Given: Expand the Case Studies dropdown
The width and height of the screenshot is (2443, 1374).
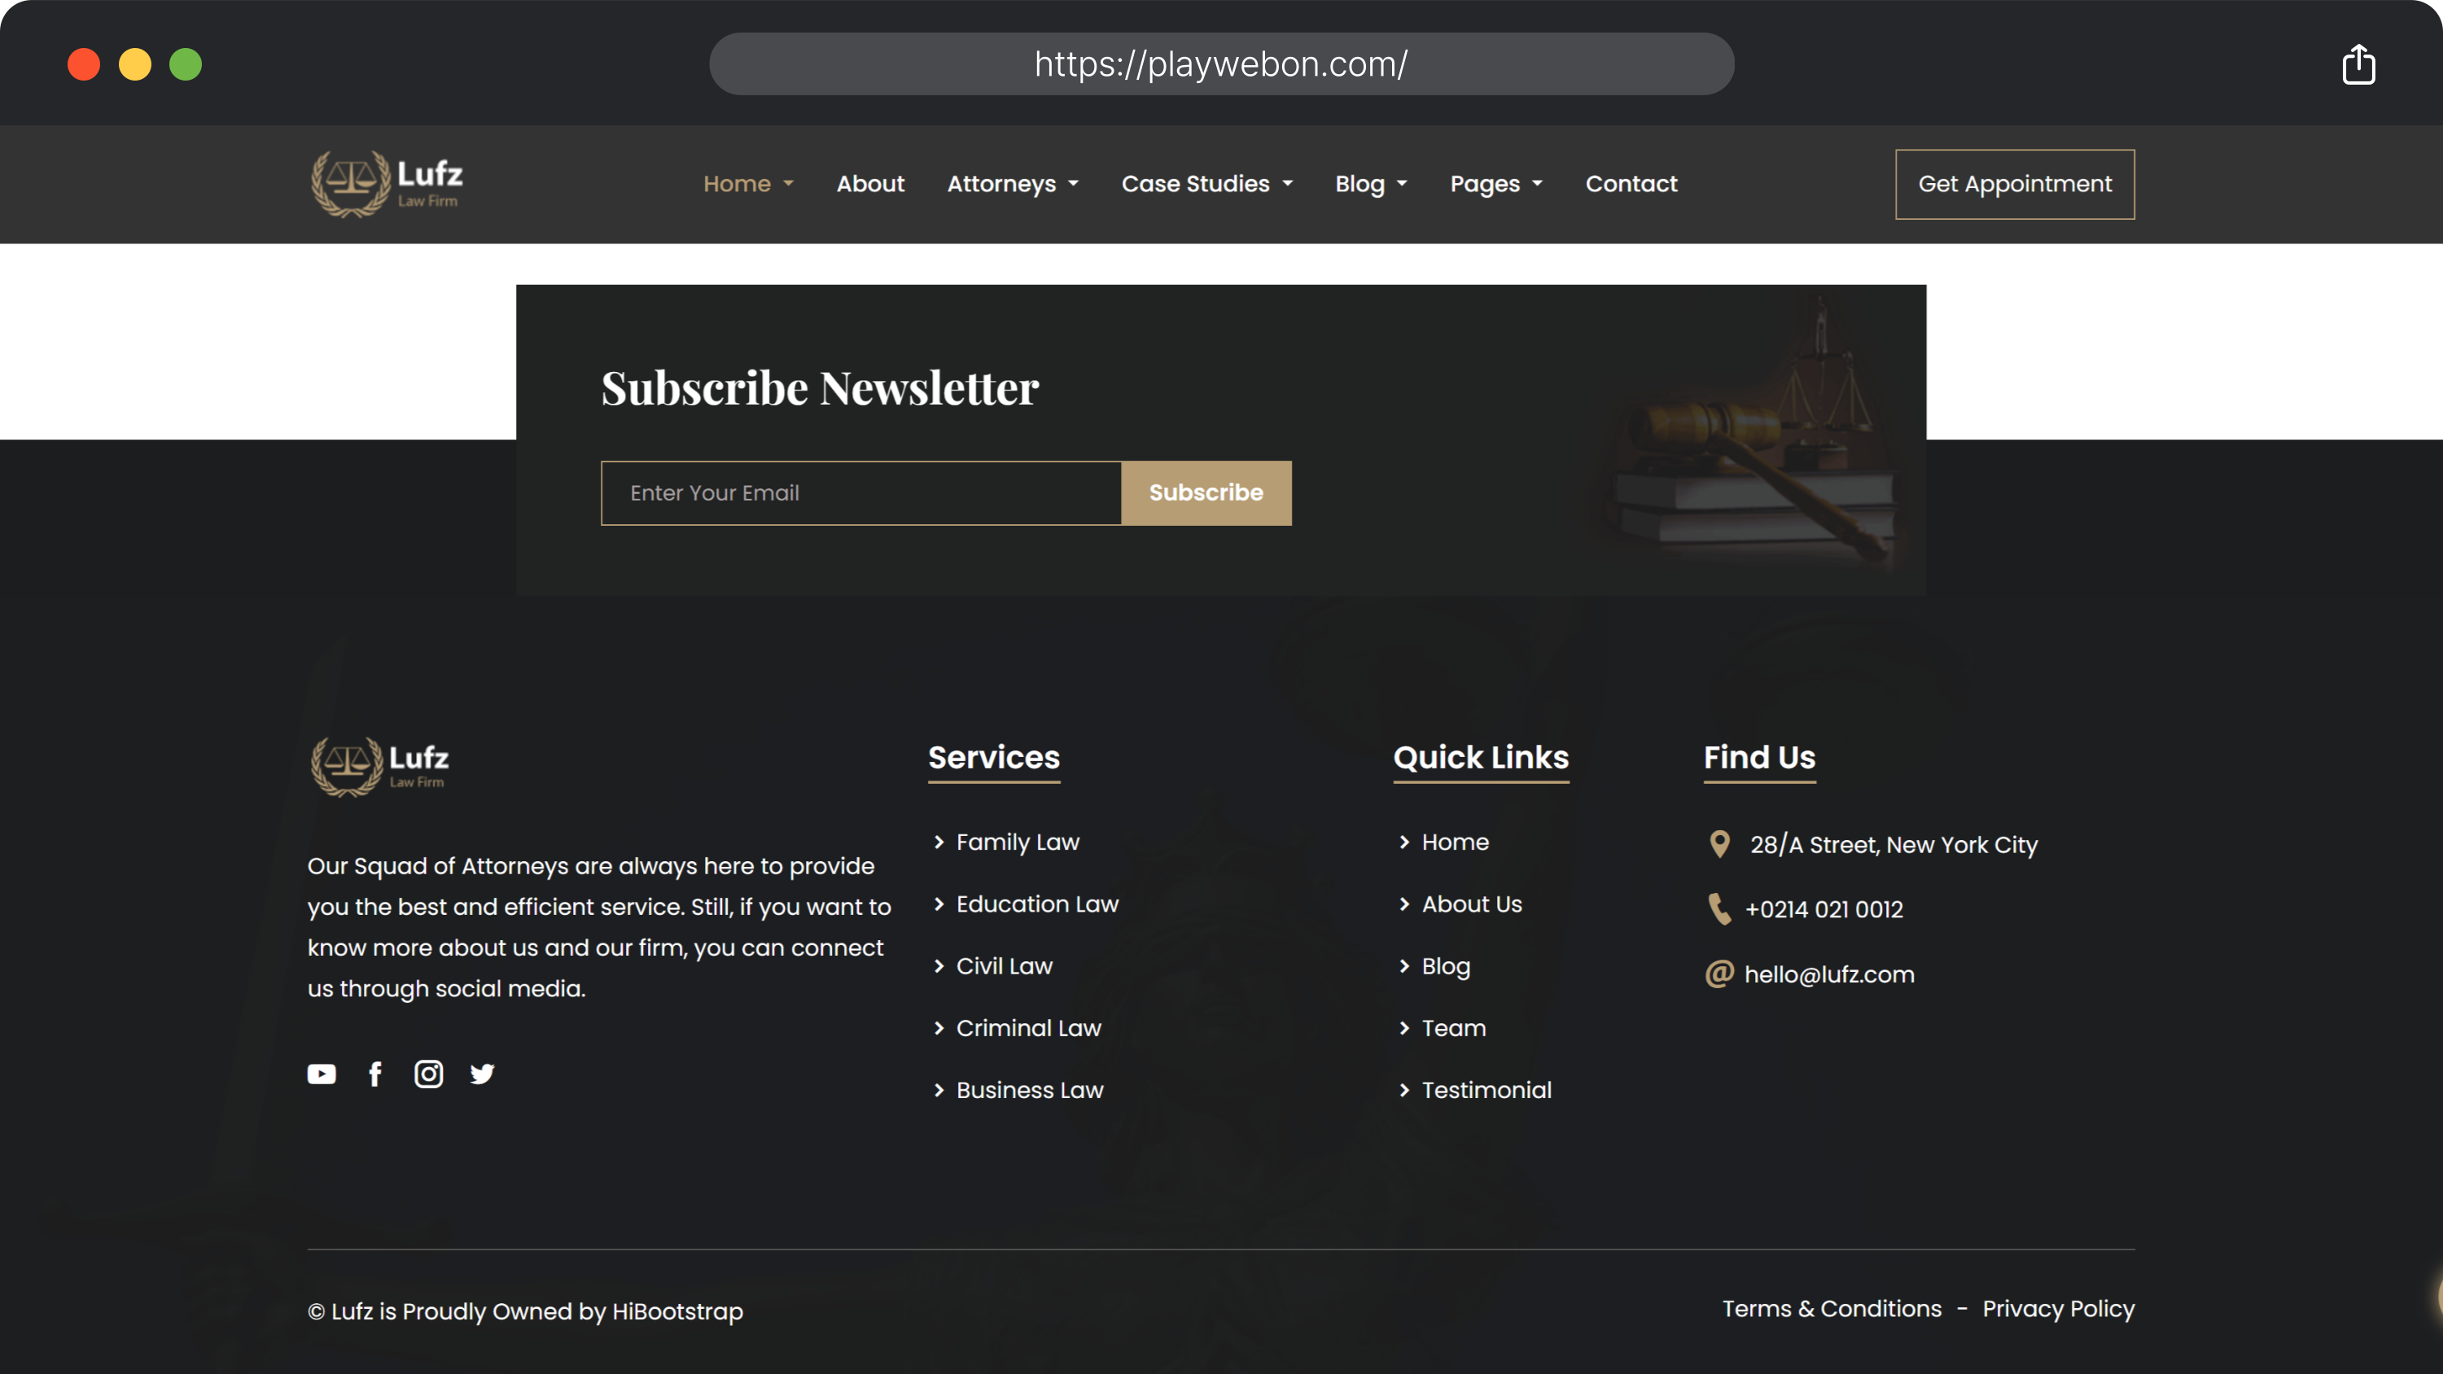Looking at the screenshot, I should [x=1206, y=184].
